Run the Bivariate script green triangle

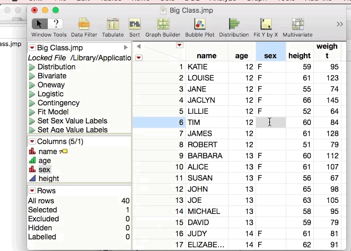click(x=32, y=76)
